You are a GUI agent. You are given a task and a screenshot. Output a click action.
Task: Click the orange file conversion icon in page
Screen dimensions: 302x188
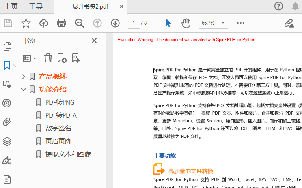(x=159, y=169)
